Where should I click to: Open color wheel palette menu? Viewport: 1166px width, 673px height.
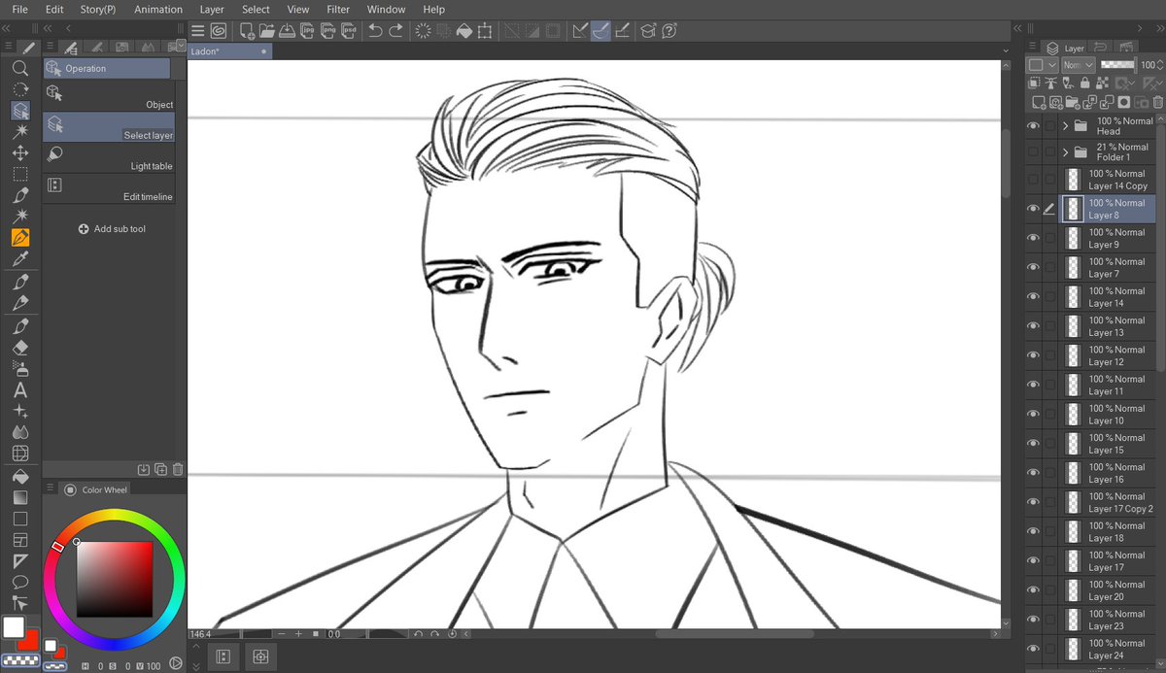pos(50,487)
